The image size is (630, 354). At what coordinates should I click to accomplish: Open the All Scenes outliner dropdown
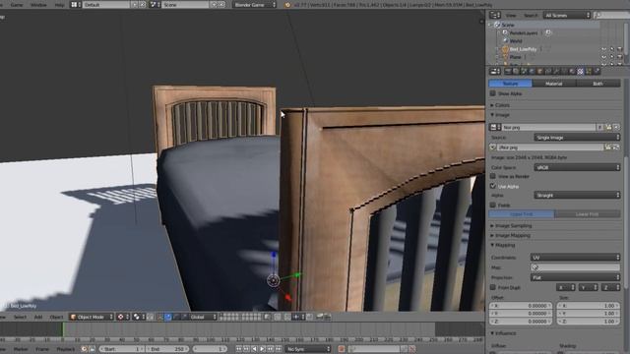tap(567, 16)
